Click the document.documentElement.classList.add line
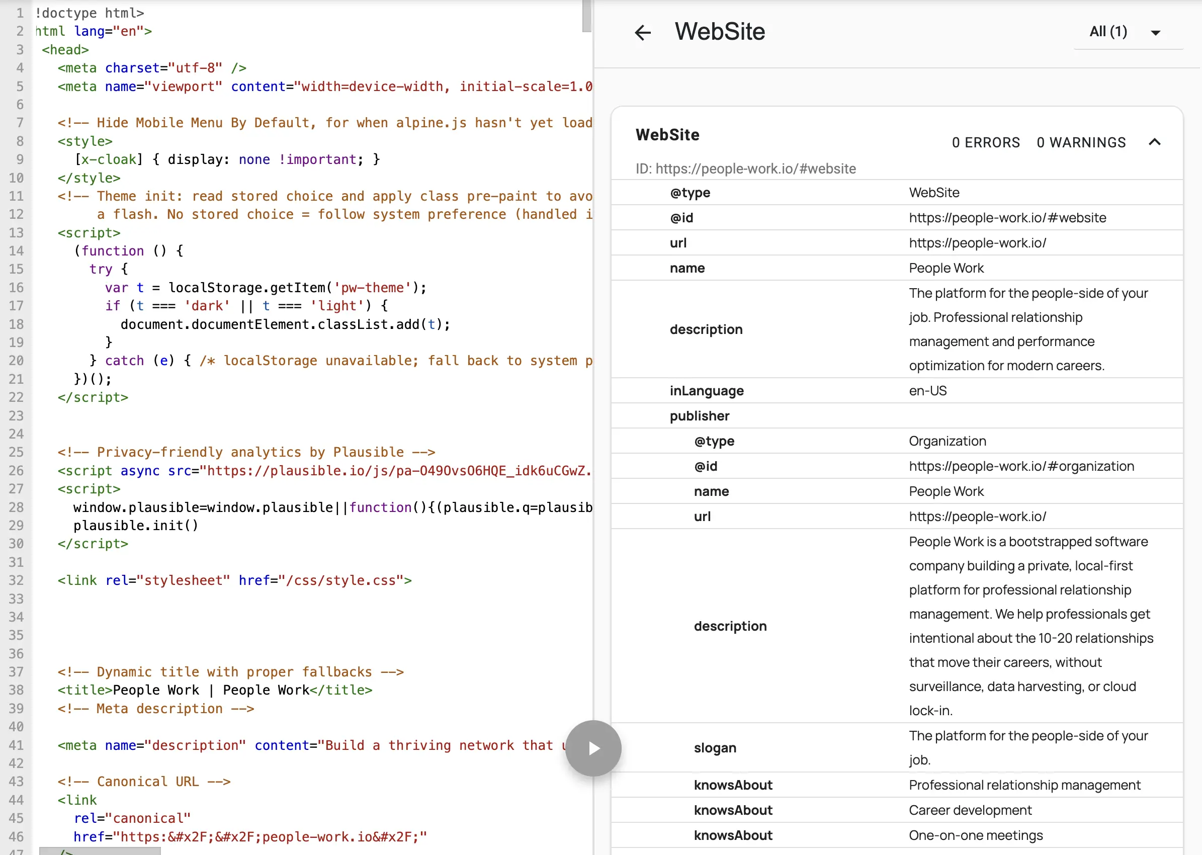Viewport: 1202px width, 855px height. click(285, 324)
